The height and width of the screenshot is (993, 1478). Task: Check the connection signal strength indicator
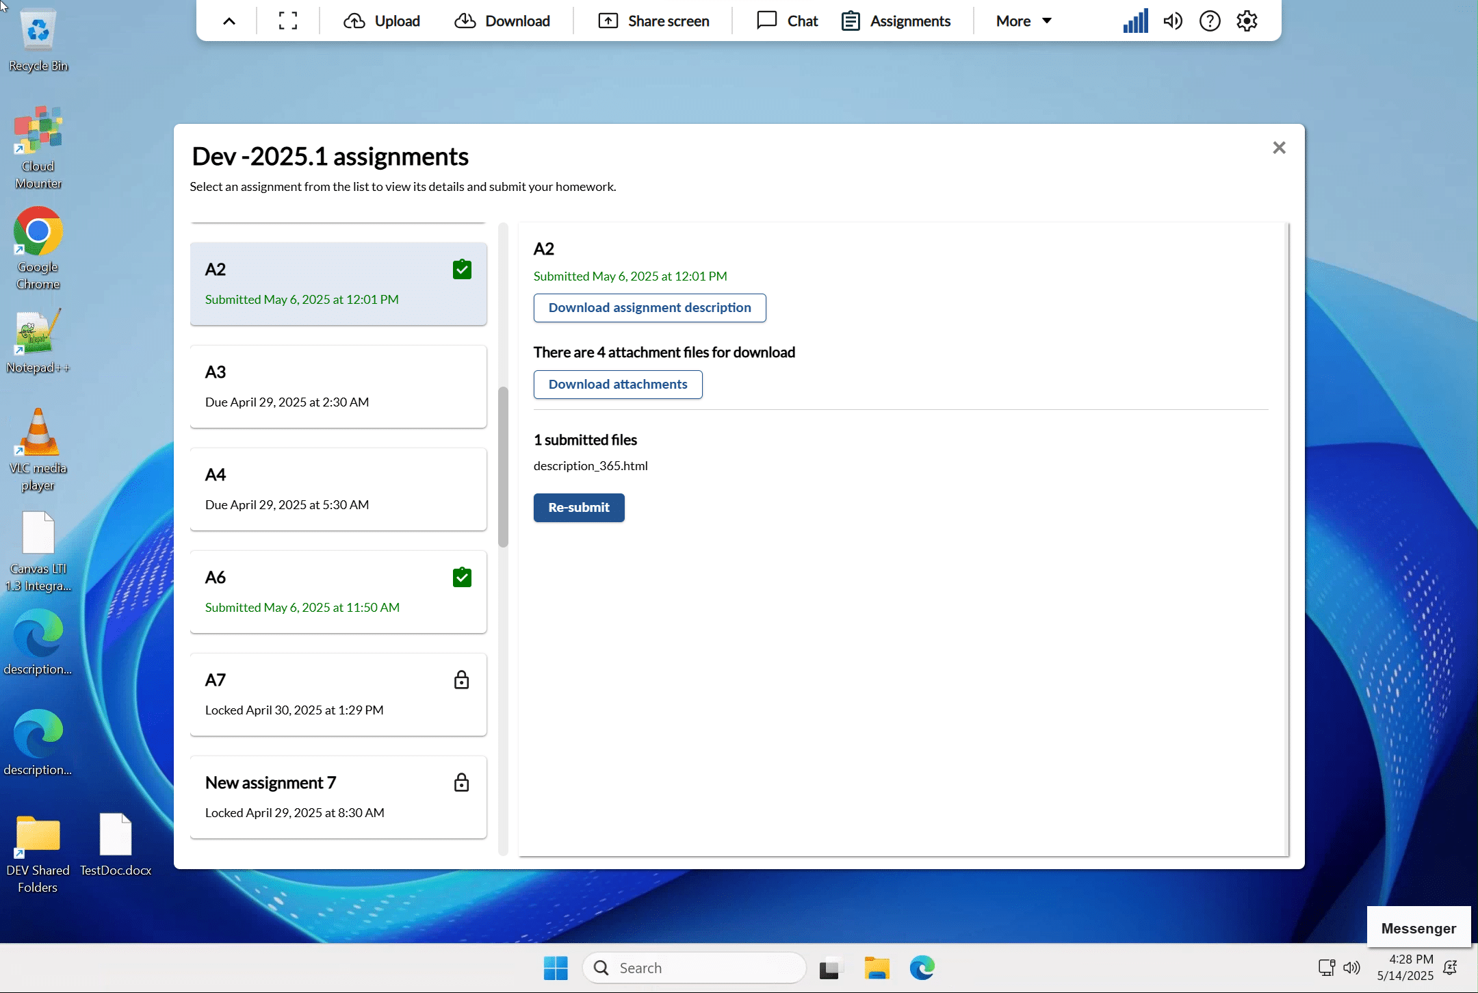coord(1135,21)
